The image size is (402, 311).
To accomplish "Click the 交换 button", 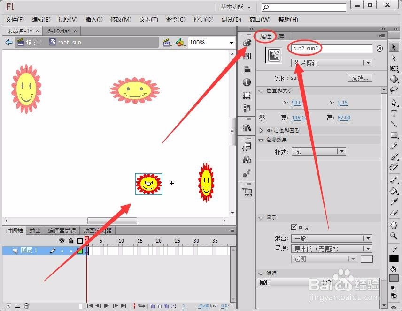I will (360, 78).
